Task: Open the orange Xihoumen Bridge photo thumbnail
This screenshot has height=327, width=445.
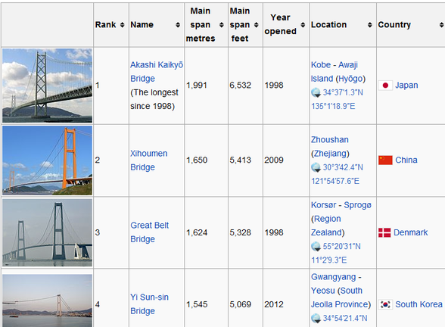Action: pos(47,160)
